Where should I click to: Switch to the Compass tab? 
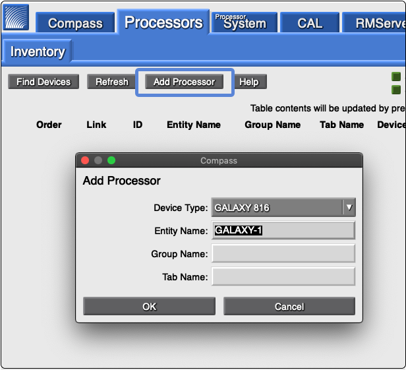coord(75,23)
